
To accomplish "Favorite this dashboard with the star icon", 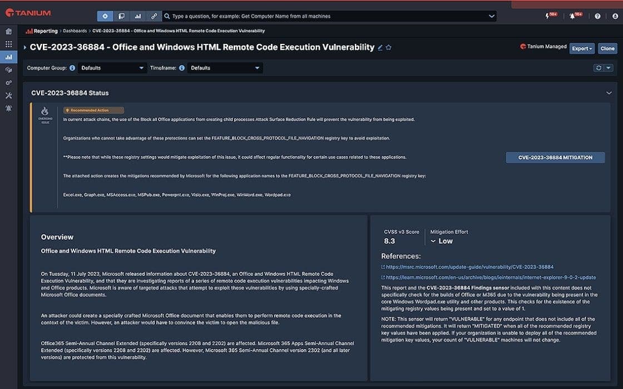I will coord(389,48).
